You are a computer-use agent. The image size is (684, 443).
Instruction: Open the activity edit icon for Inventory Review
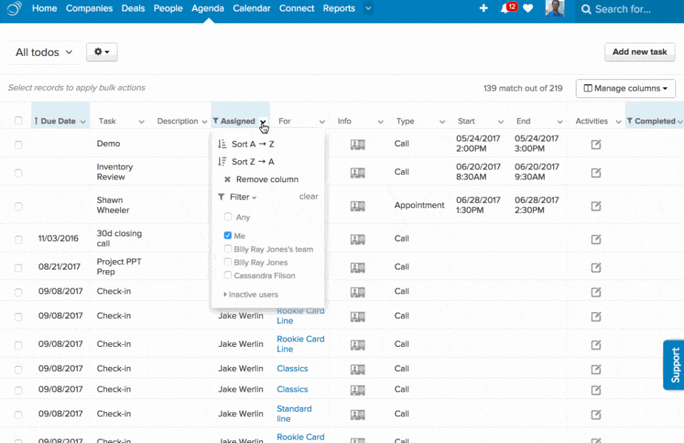tap(594, 172)
